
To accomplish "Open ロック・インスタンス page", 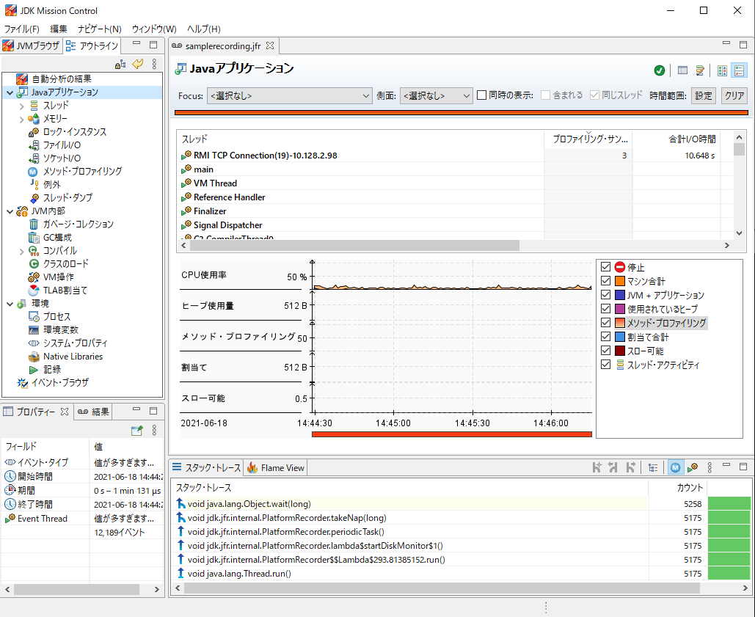I will coord(74,132).
